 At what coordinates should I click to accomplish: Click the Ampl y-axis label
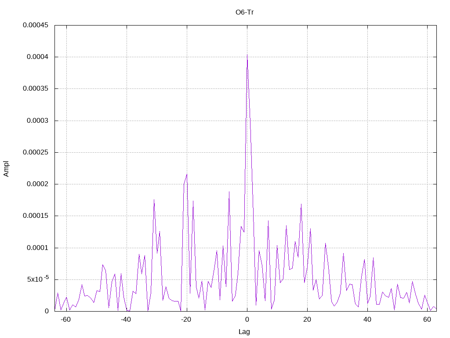click(x=6, y=169)
